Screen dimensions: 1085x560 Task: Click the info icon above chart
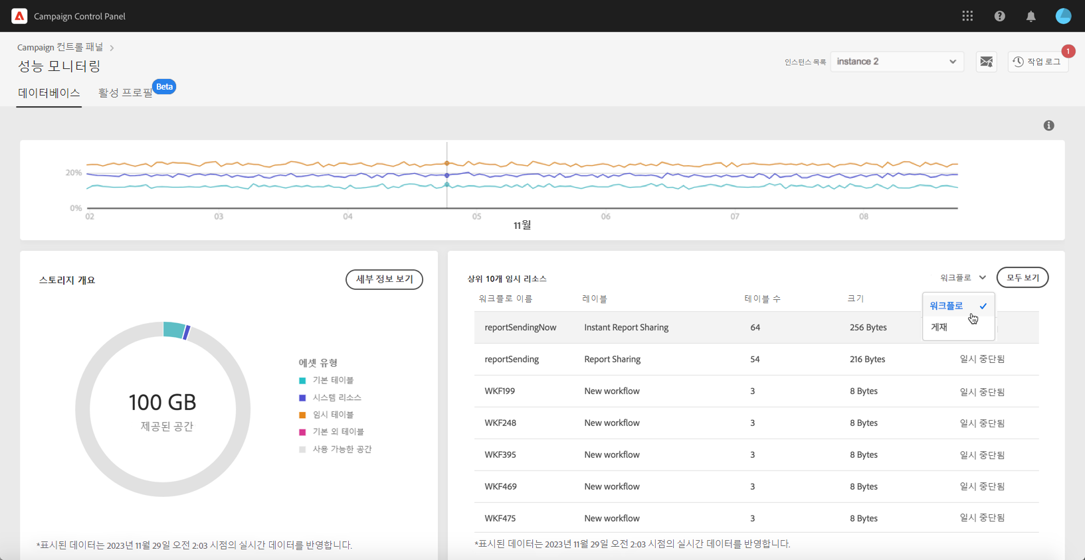(1048, 125)
